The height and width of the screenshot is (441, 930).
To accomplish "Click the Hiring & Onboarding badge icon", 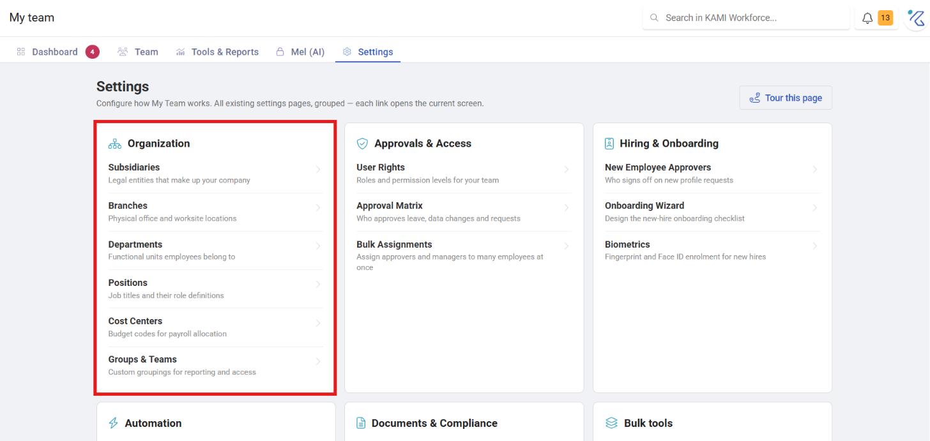I will [x=609, y=144].
